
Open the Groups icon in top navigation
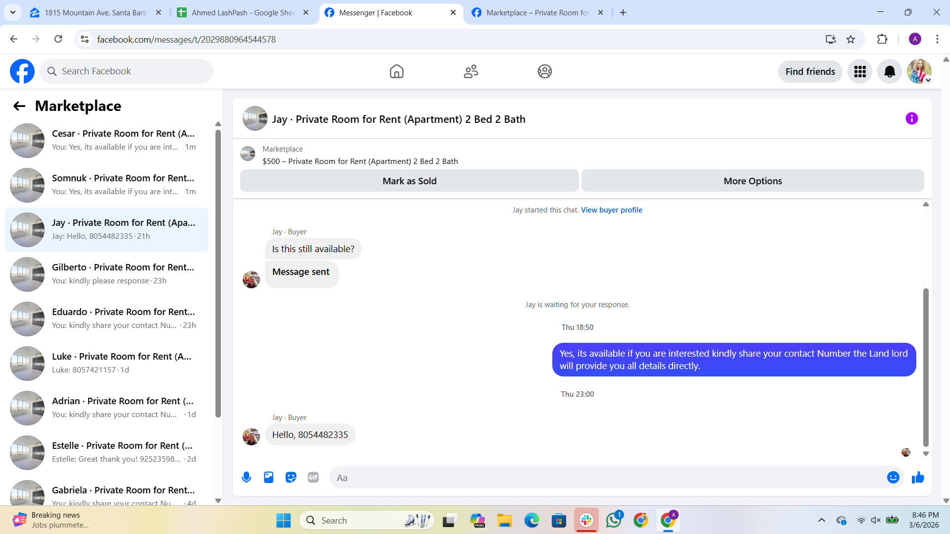pos(544,71)
